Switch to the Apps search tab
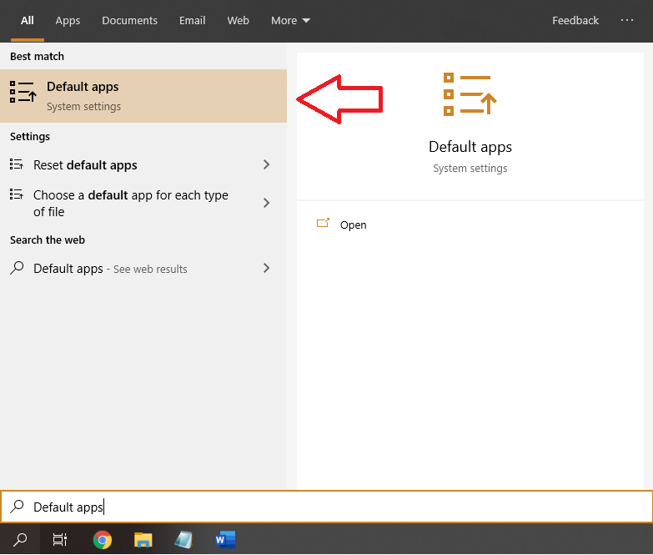This screenshot has height=555, width=653. pos(68,20)
